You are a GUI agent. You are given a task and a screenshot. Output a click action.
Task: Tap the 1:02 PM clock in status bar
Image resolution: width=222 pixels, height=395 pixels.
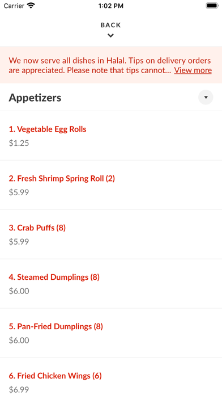tap(111, 6)
